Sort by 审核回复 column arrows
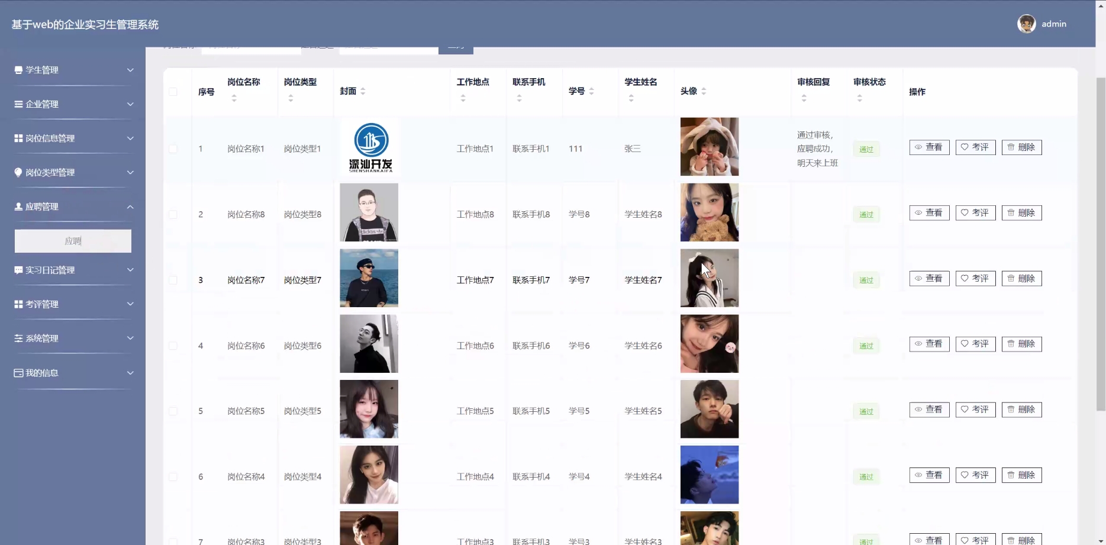This screenshot has width=1106, height=545. (x=804, y=98)
